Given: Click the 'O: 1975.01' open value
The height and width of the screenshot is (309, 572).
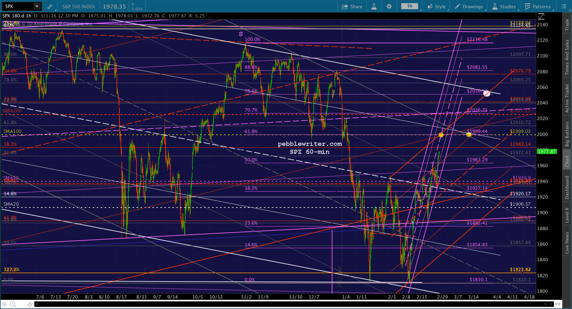Looking at the screenshot, I should coord(93,16).
